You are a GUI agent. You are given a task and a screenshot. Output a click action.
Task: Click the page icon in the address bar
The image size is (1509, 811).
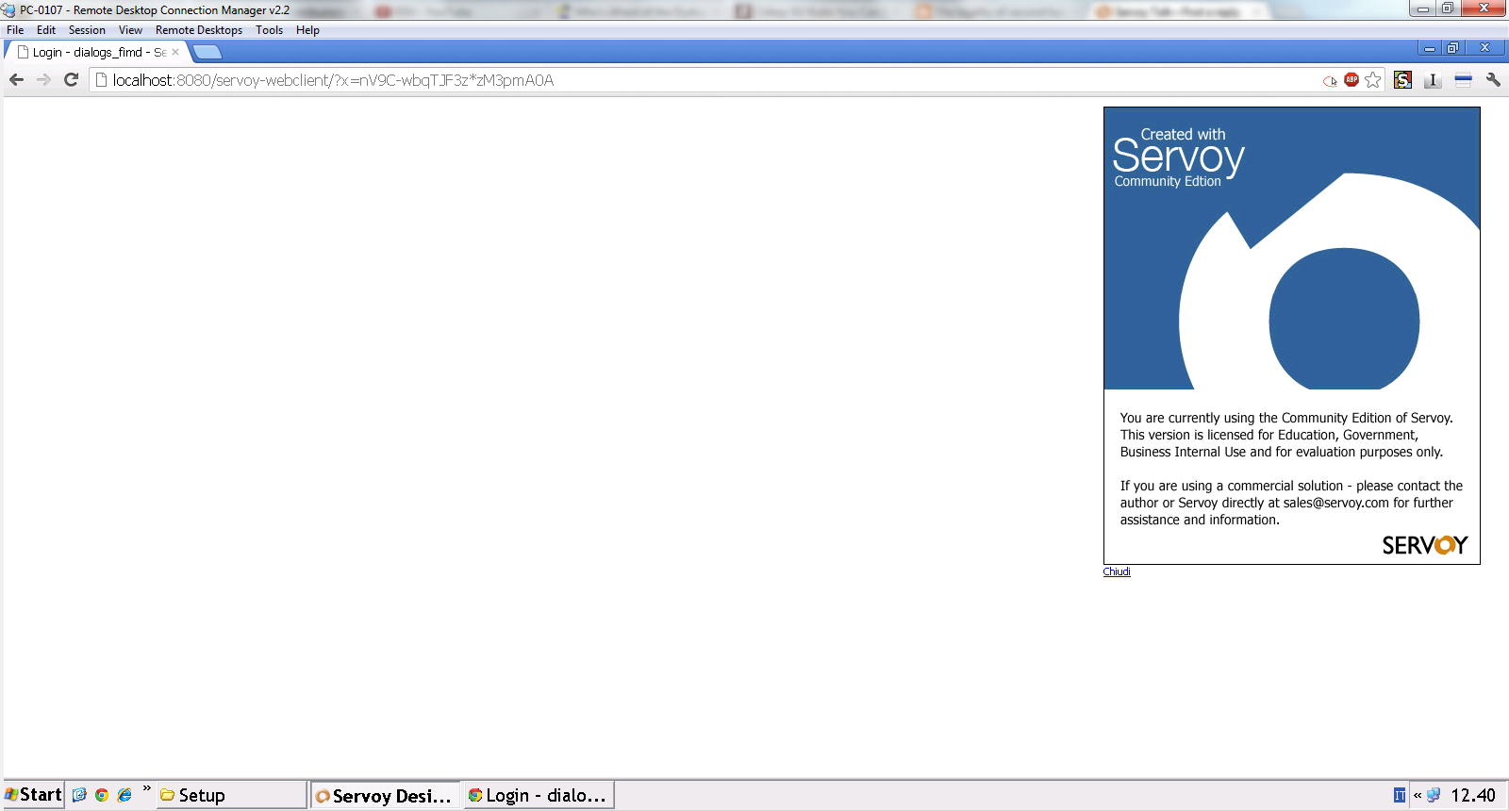(x=101, y=80)
